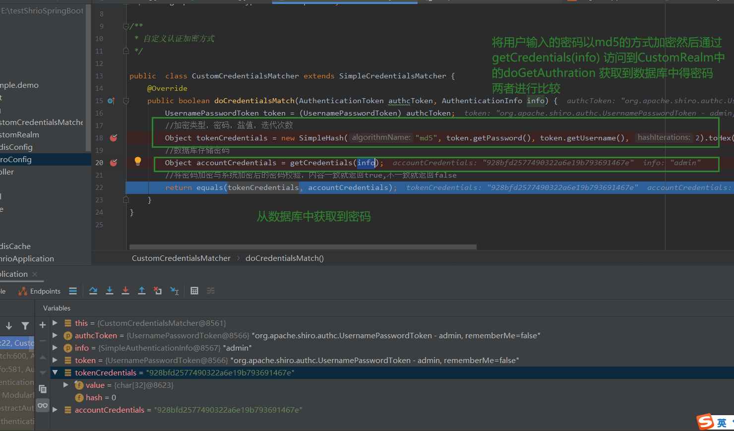Expand the authcToken variable entry
Viewport: 734px width, 431px height.
[55, 335]
